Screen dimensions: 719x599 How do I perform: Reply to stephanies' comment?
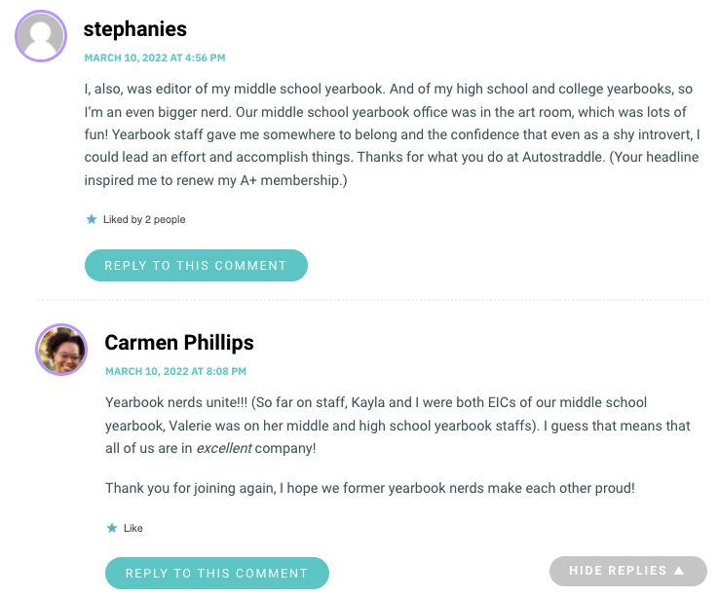[x=196, y=265]
